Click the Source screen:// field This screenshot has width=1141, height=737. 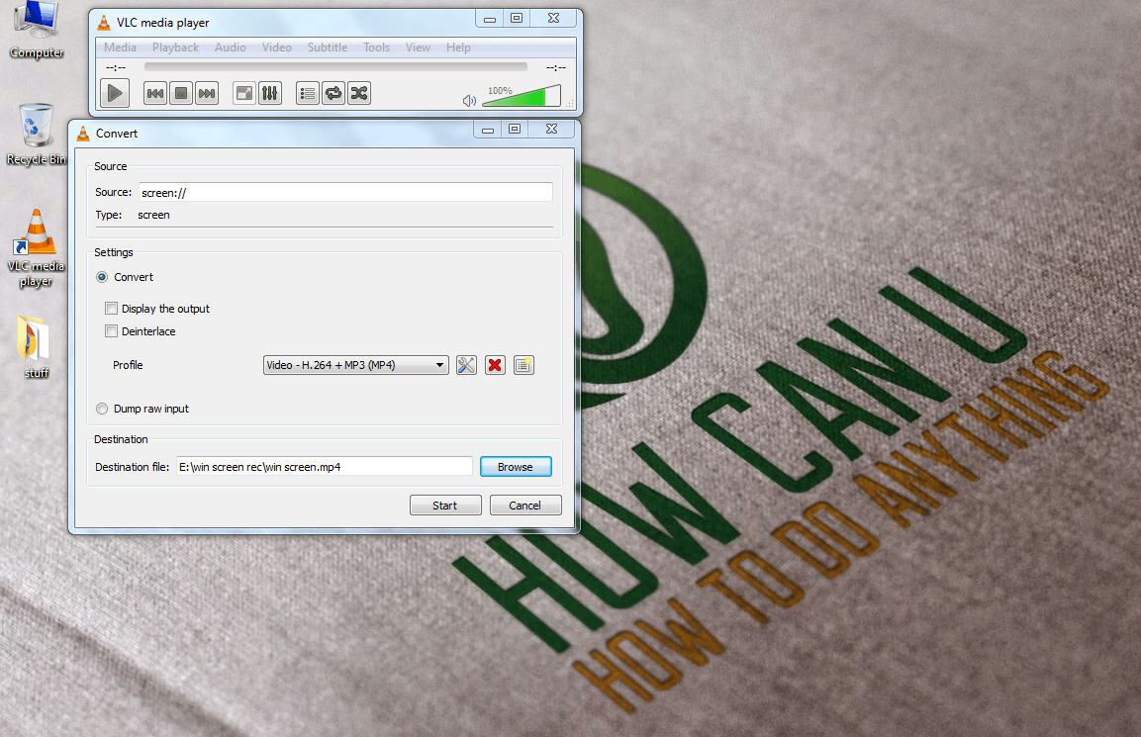pyautogui.click(x=345, y=192)
